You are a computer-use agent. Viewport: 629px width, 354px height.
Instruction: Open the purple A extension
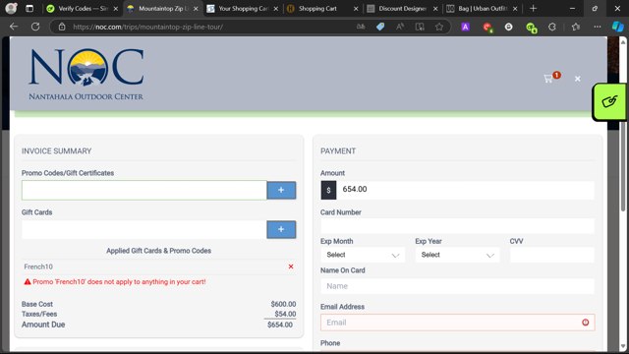pyautogui.click(x=465, y=27)
